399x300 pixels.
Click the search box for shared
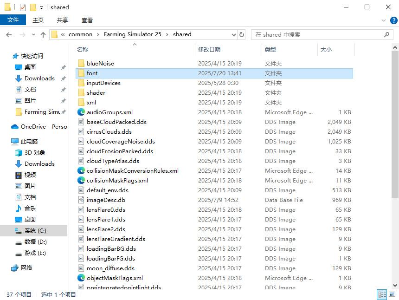click(322, 35)
